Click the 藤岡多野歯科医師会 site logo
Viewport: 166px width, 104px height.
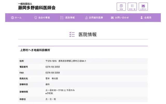coord(37,6)
